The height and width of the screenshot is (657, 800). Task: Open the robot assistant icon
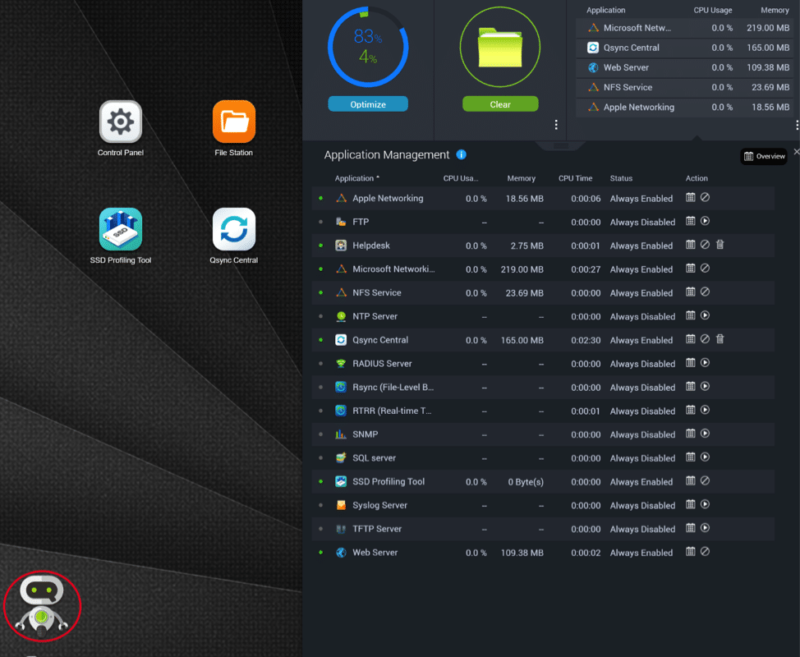pyautogui.click(x=42, y=606)
